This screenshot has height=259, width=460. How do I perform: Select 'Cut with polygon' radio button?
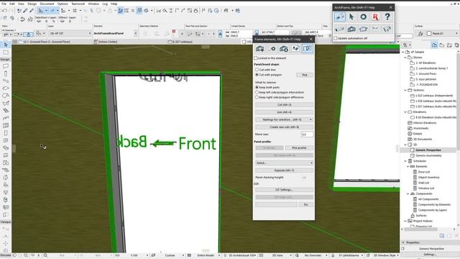pos(257,75)
